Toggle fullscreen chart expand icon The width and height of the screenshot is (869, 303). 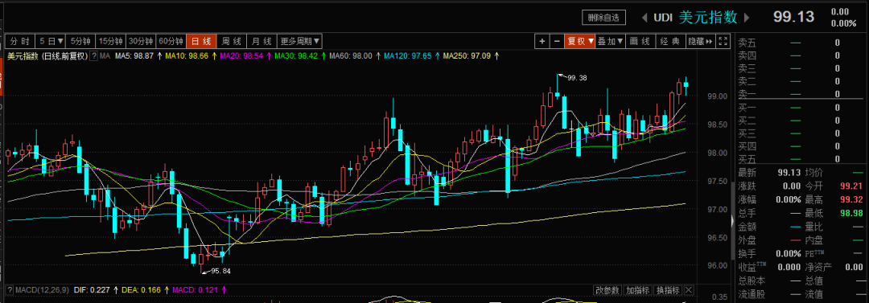pos(723,41)
